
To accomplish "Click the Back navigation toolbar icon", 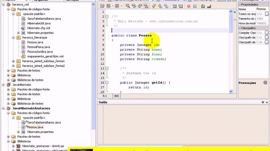I will [x=108, y=6].
